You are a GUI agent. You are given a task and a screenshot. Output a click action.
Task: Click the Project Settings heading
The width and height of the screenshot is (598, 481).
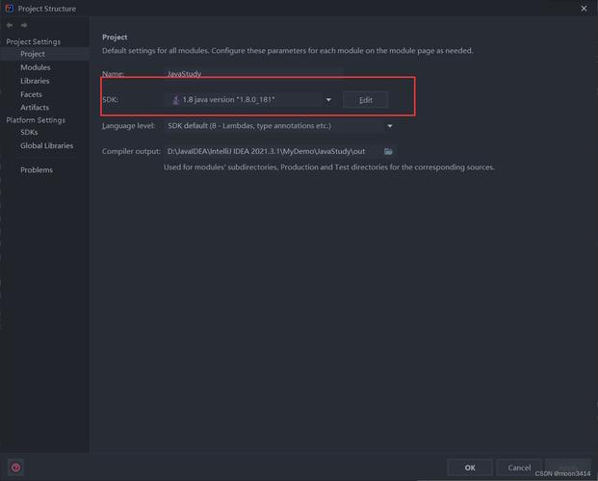pos(33,41)
